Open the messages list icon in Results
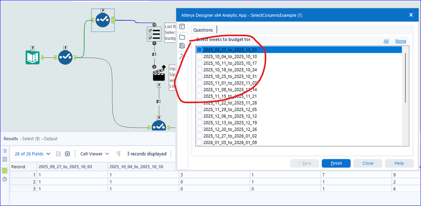This screenshot has width=421, height=206. tap(5, 151)
